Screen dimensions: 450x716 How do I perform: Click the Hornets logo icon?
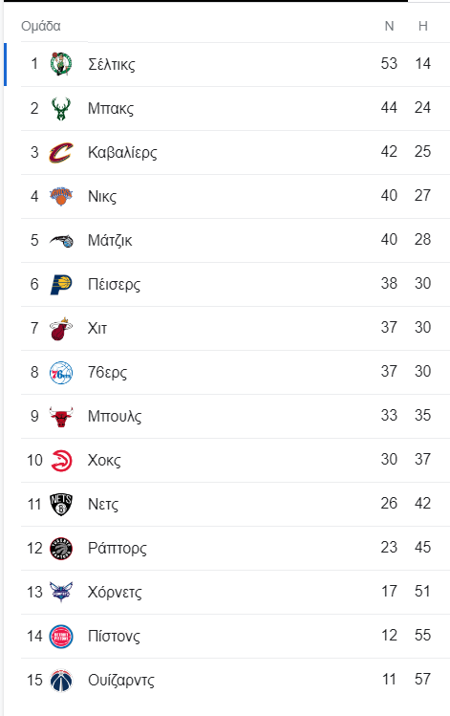61,592
